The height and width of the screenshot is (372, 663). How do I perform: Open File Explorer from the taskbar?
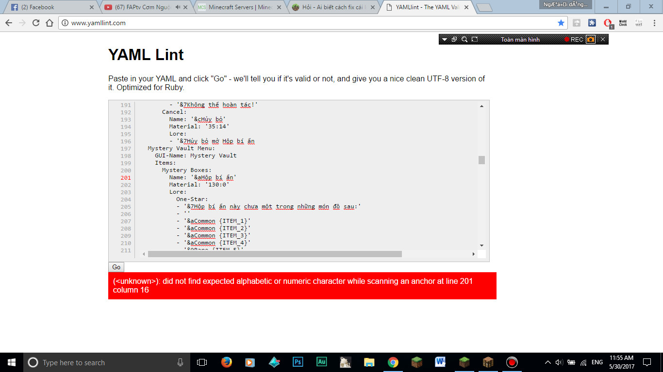369,362
